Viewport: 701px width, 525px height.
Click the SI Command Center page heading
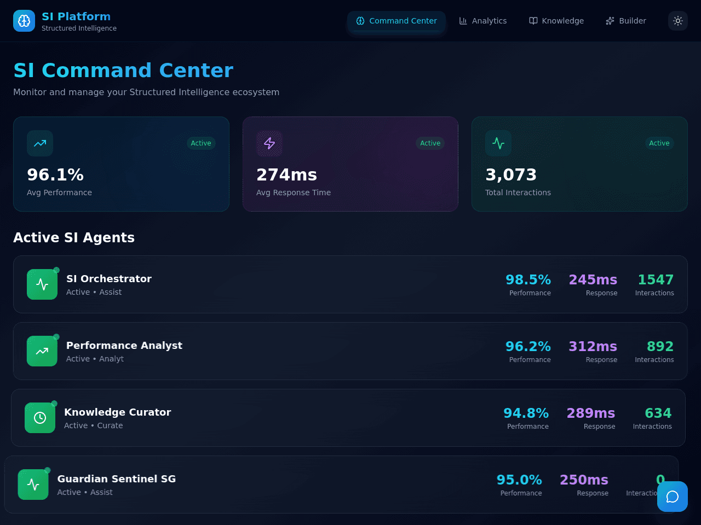pyautogui.click(x=123, y=71)
